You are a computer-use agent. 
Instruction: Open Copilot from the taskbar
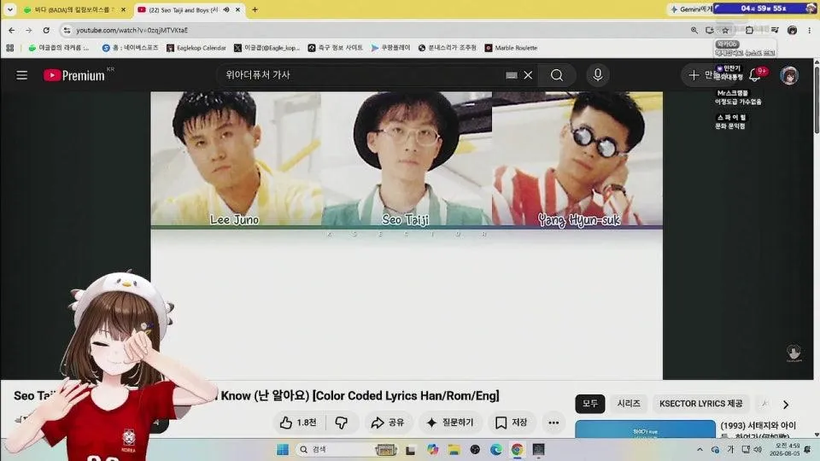click(x=432, y=450)
